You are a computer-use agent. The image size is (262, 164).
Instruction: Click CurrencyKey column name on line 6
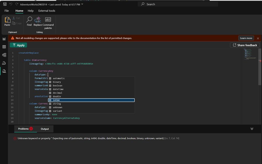coord(46,71)
